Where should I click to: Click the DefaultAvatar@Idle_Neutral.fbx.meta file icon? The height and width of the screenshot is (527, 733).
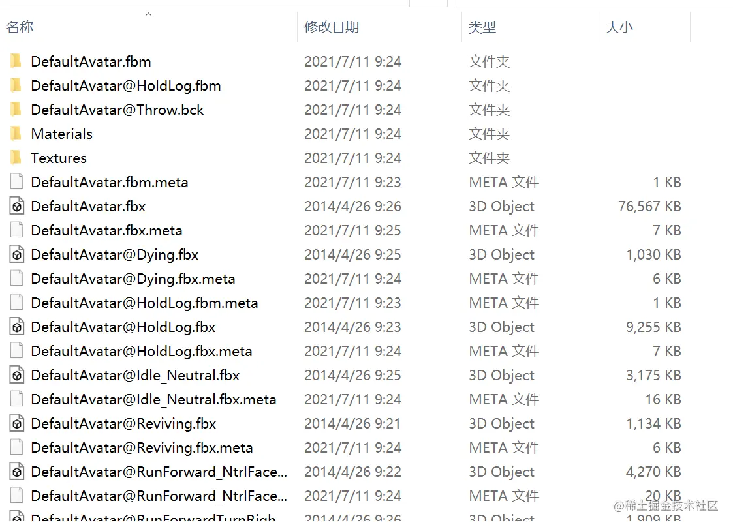pos(16,399)
